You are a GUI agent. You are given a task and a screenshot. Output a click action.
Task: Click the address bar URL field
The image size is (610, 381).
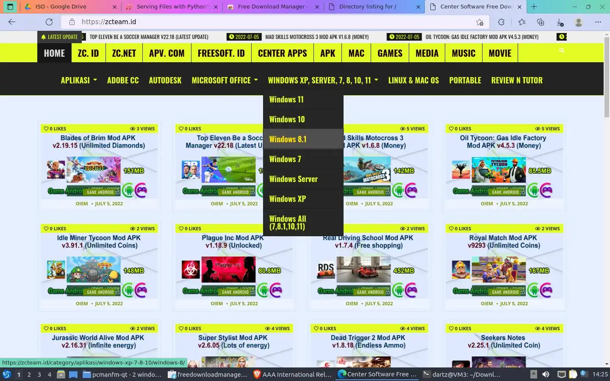275,22
